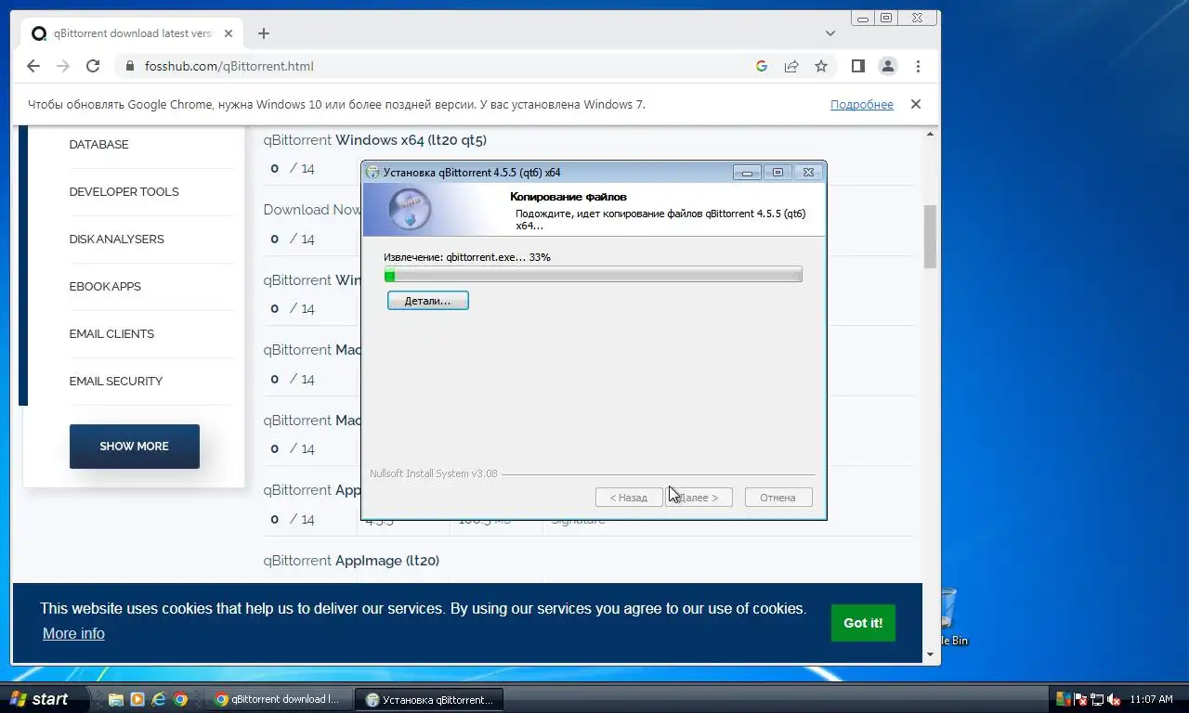The image size is (1189, 713).
Task: Dismiss the Chrome update notification bar
Action: point(916,104)
